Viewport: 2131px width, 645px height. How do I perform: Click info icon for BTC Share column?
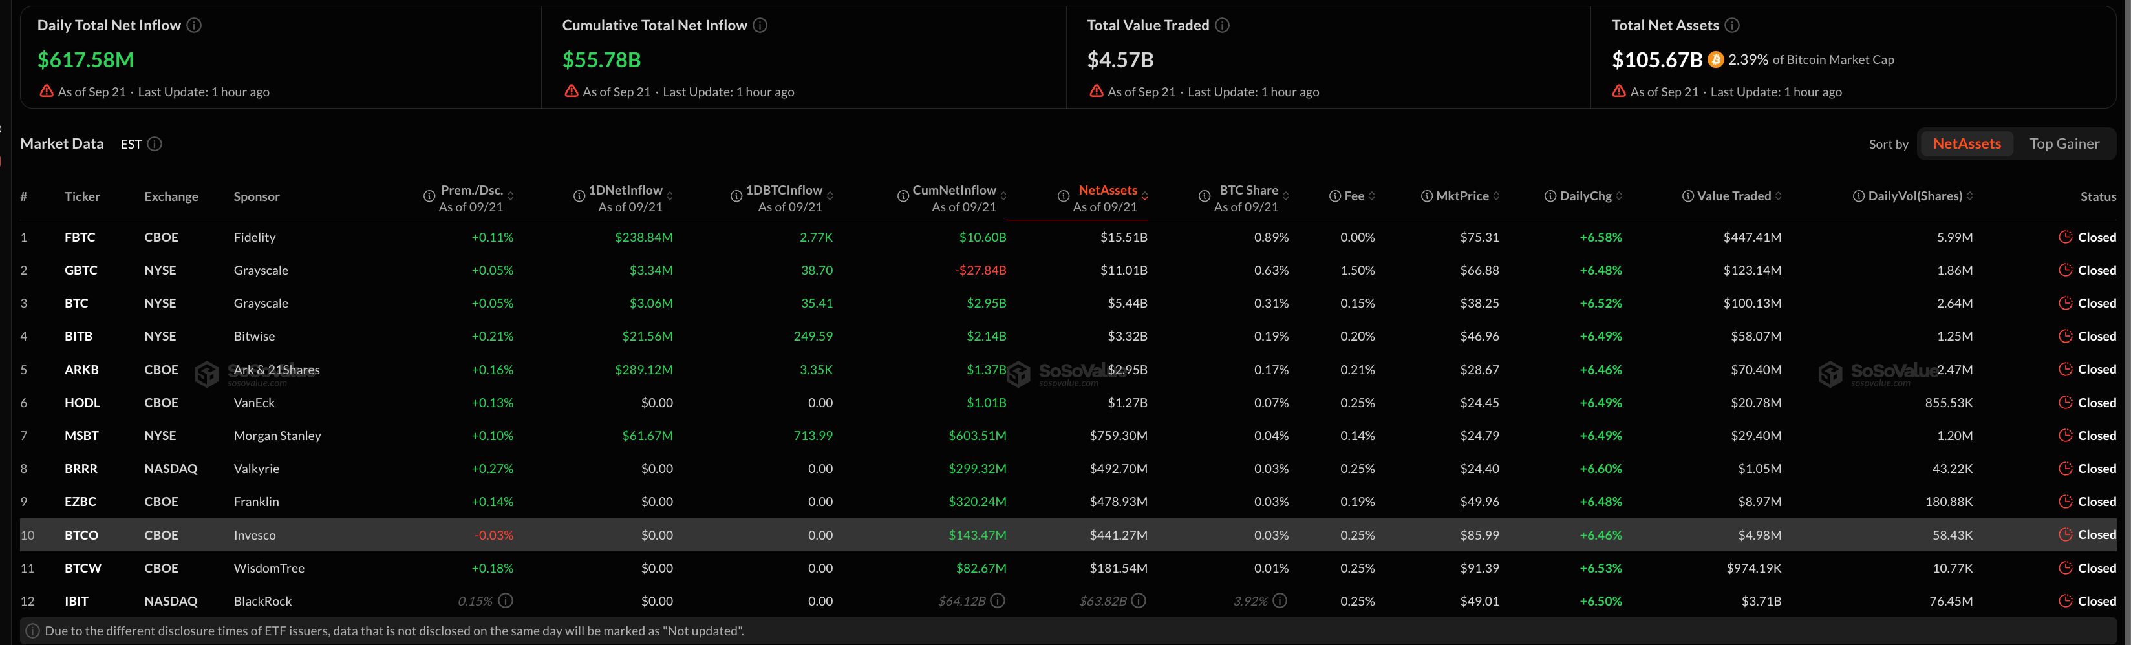click(1205, 196)
